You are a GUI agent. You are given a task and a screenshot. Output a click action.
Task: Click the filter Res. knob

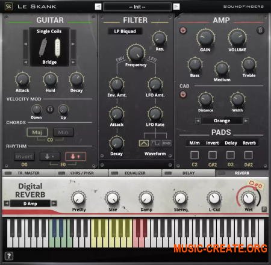click(x=160, y=38)
